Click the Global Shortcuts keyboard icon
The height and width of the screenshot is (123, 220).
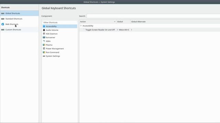[3, 13]
